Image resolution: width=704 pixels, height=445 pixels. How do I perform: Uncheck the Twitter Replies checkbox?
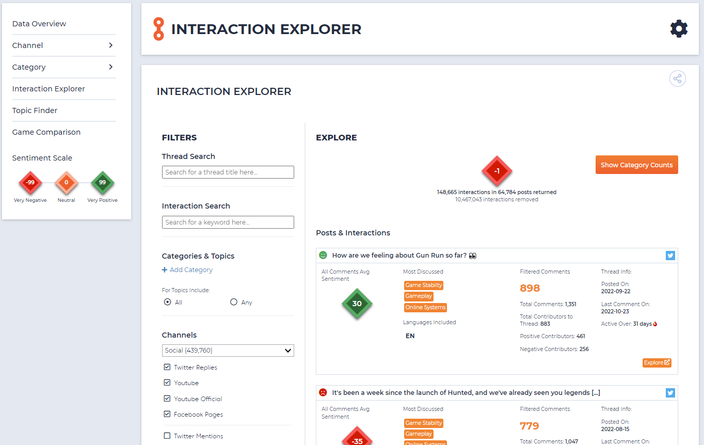167,367
